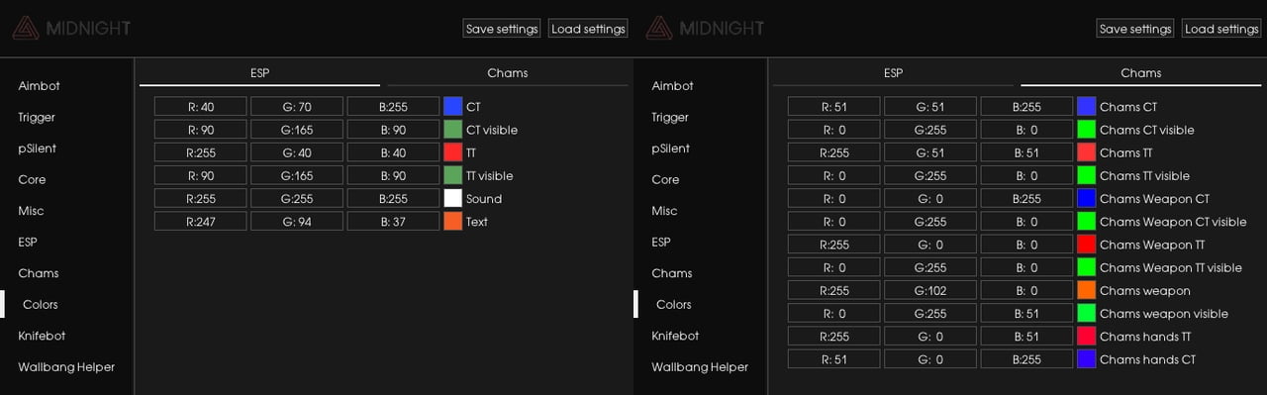Click the Midnight logo in the ESP colors window
Image resolution: width=1267 pixels, height=395 pixels.
(71, 28)
